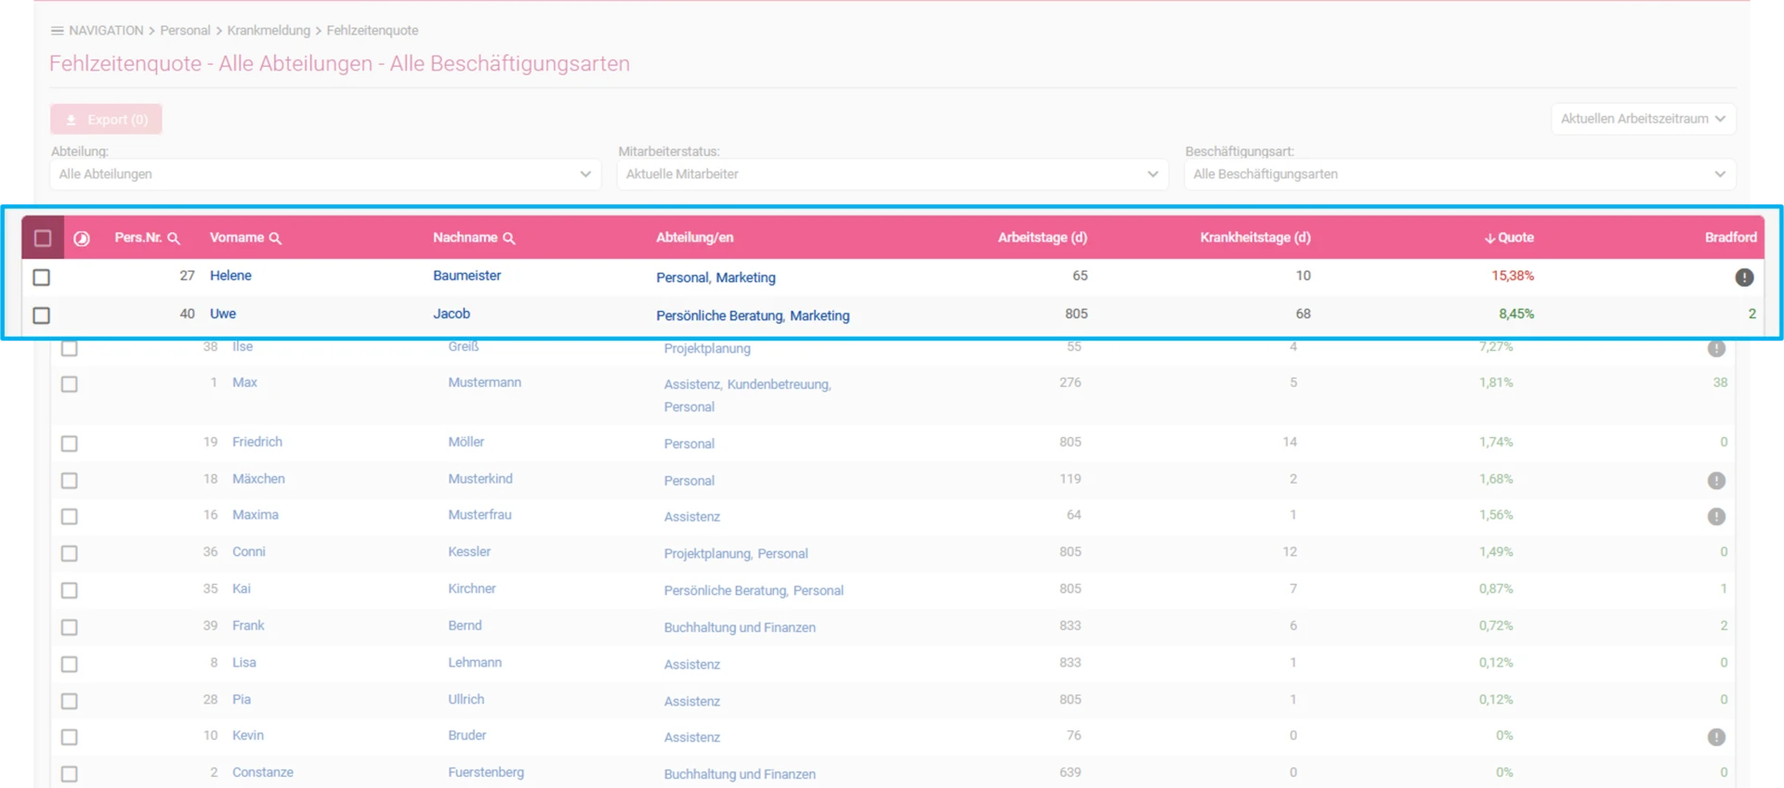Click the Lehmann last name link
This screenshot has width=1784, height=788.
pos(475,663)
